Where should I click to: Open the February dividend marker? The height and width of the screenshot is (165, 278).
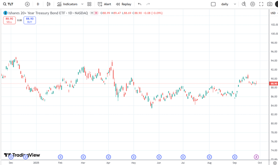tap(61, 157)
